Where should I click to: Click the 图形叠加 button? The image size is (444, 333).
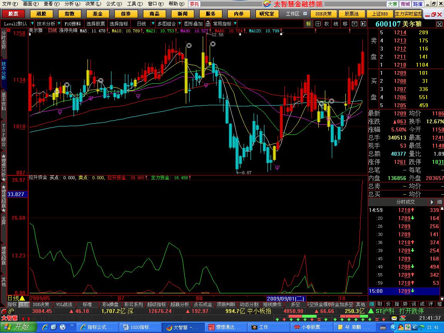(x=193, y=24)
